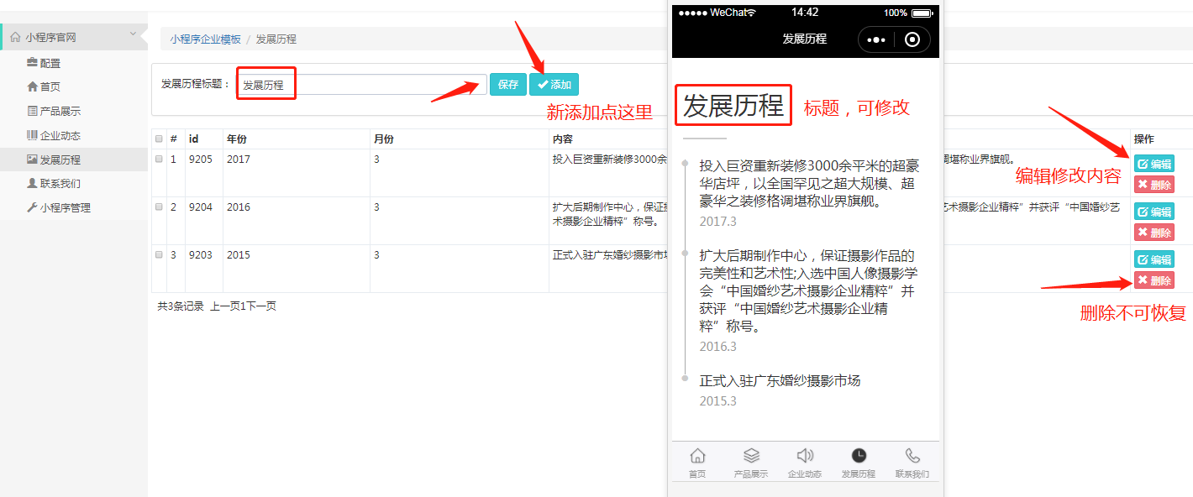Collapse the 小程序官网 sidebar section
This screenshot has height=497, width=1193.
(x=133, y=34)
